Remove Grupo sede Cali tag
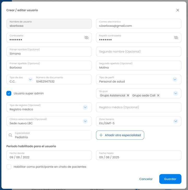Image resolution: width=188 pixels, height=190 pixels. pos(158,95)
